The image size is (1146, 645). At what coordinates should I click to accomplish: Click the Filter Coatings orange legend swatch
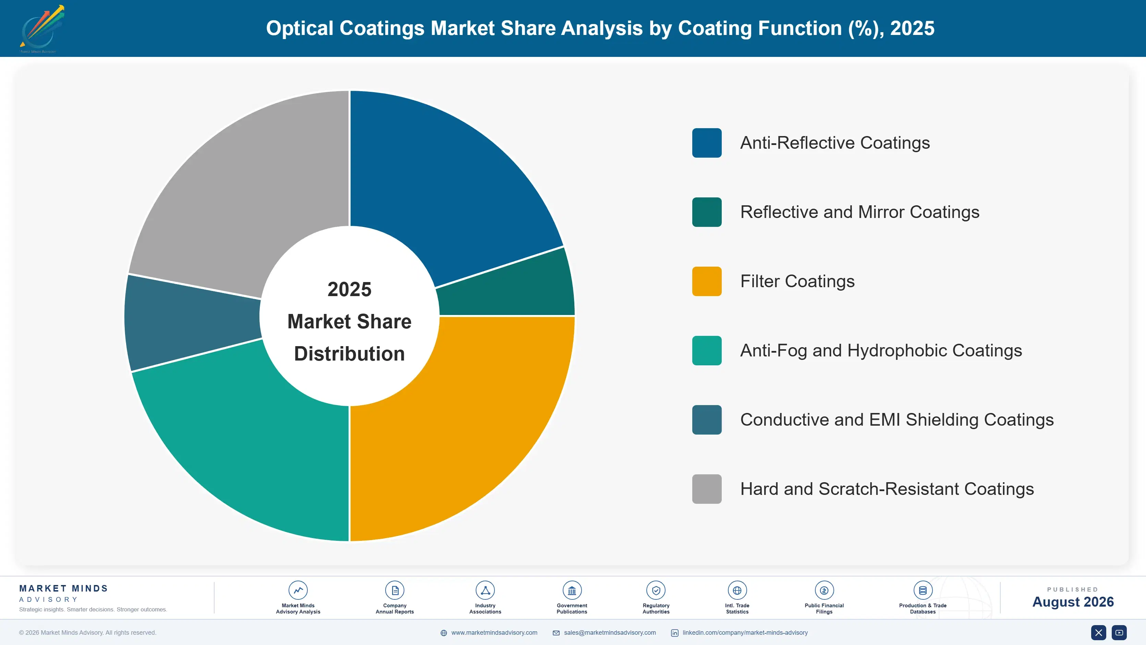pyautogui.click(x=706, y=281)
